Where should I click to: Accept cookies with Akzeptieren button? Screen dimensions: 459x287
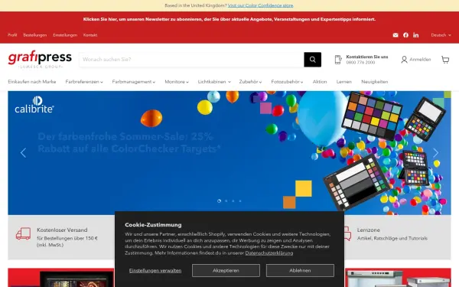point(226,270)
